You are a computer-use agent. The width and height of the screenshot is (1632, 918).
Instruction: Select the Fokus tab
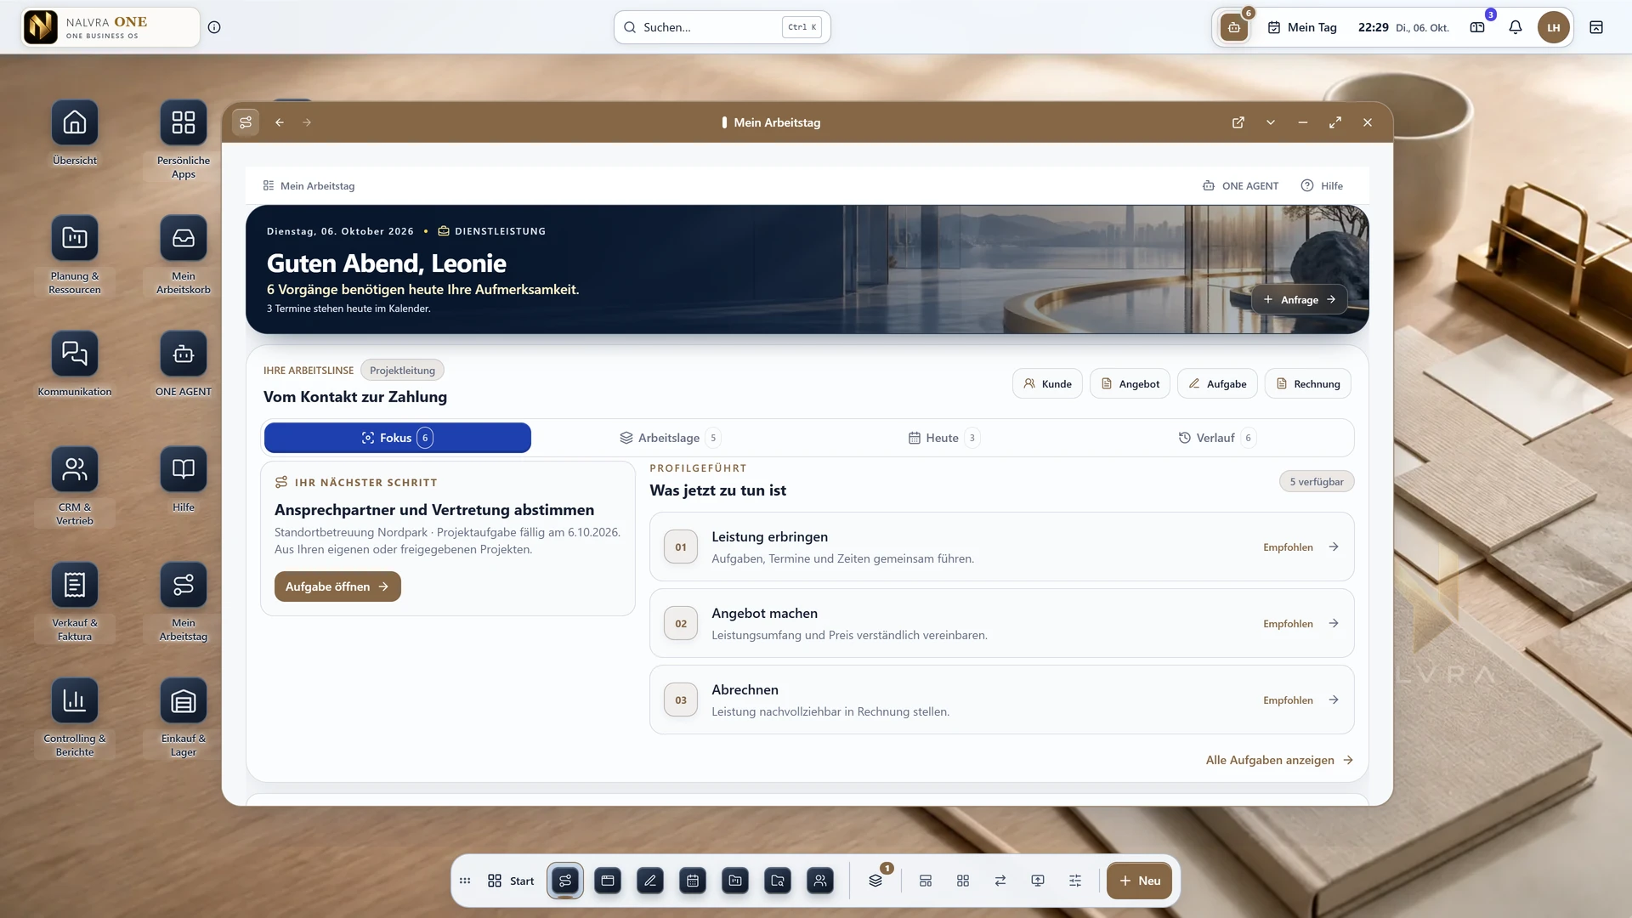point(398,438)
